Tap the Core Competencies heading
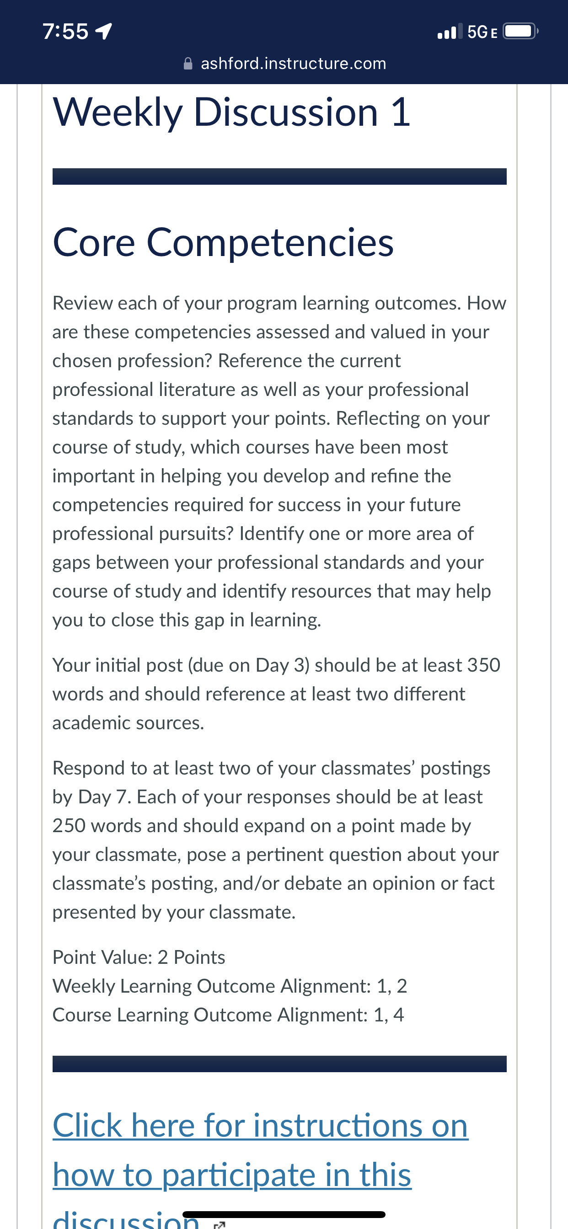568x1229 pixels. [223, 242]
